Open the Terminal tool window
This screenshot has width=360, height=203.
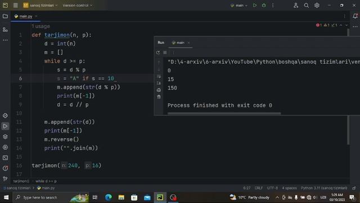(x=5, y=158)
